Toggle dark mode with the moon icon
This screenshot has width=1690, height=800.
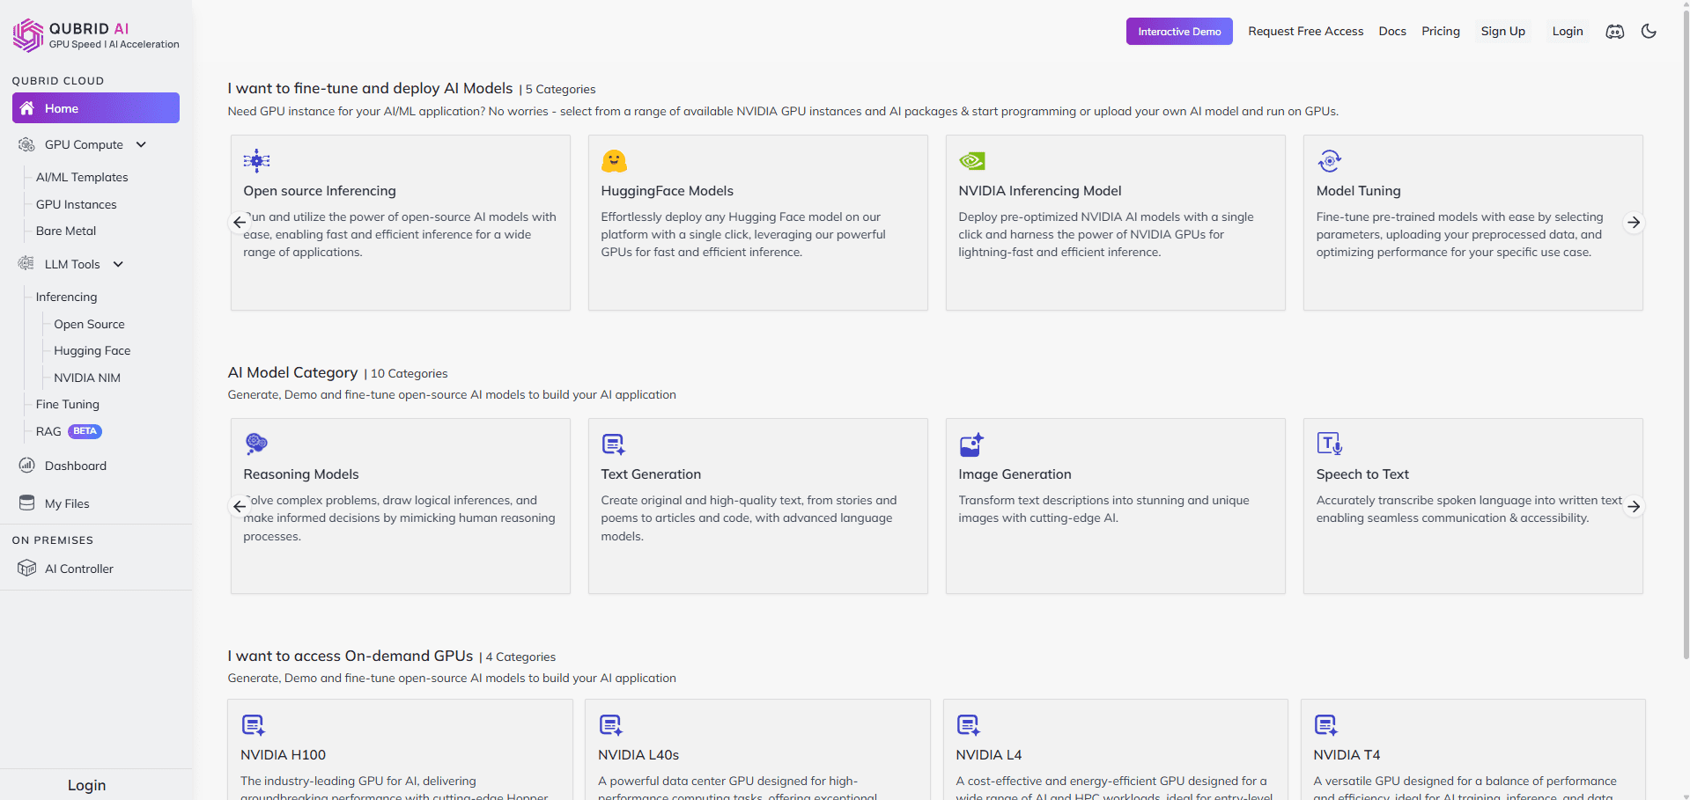[1649, 32]
